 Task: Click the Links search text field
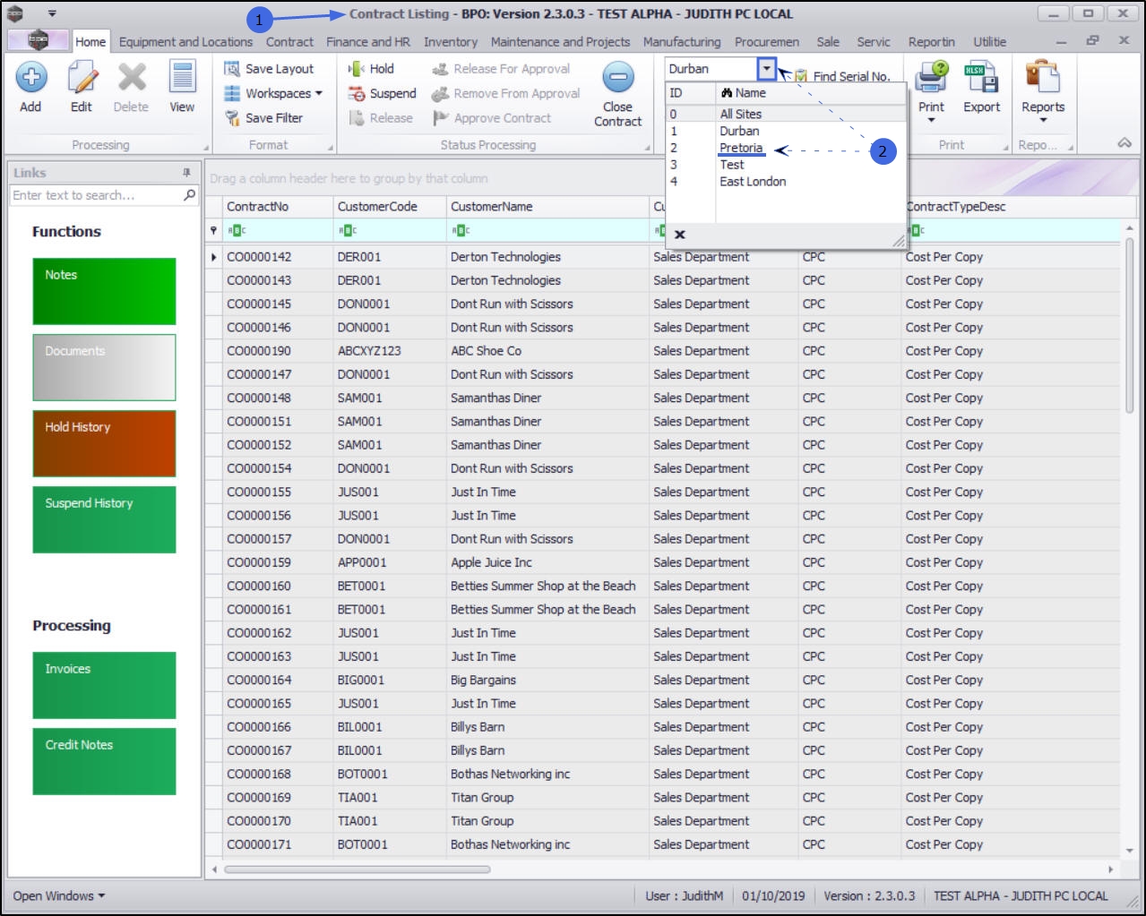pyautogui.click(x=95, y=195)
